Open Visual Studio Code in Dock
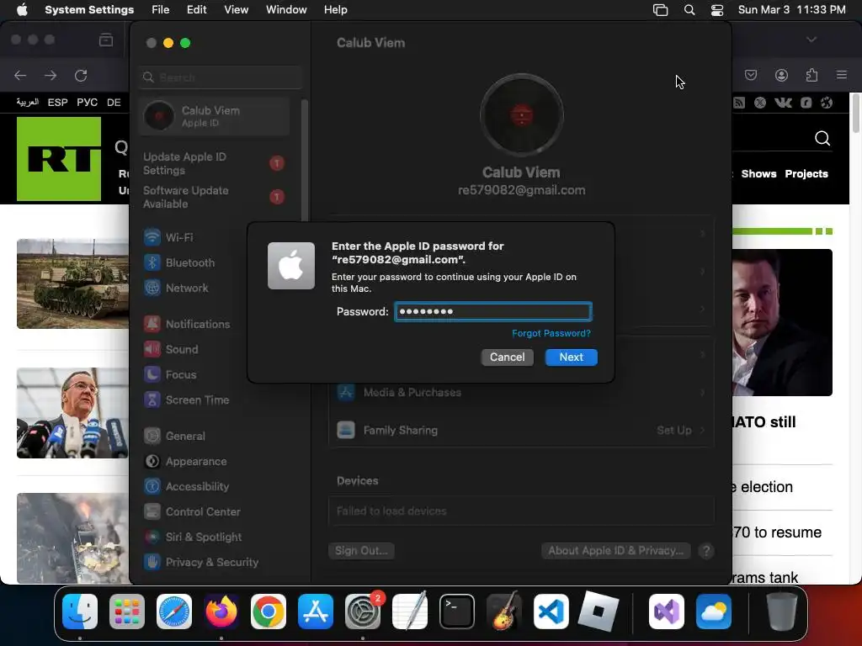The height and width of the screenshot is (646, 862). [551, 612]
